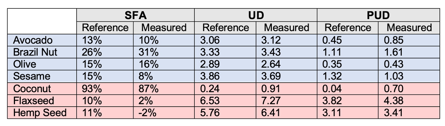Click Hemp Seed's measured SFA value -2%
Screen dimensions: 445x126
click(x=147, y=113)
